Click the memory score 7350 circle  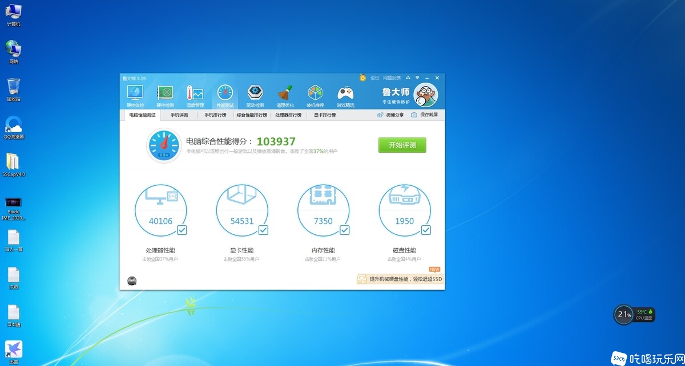(323, 212)
